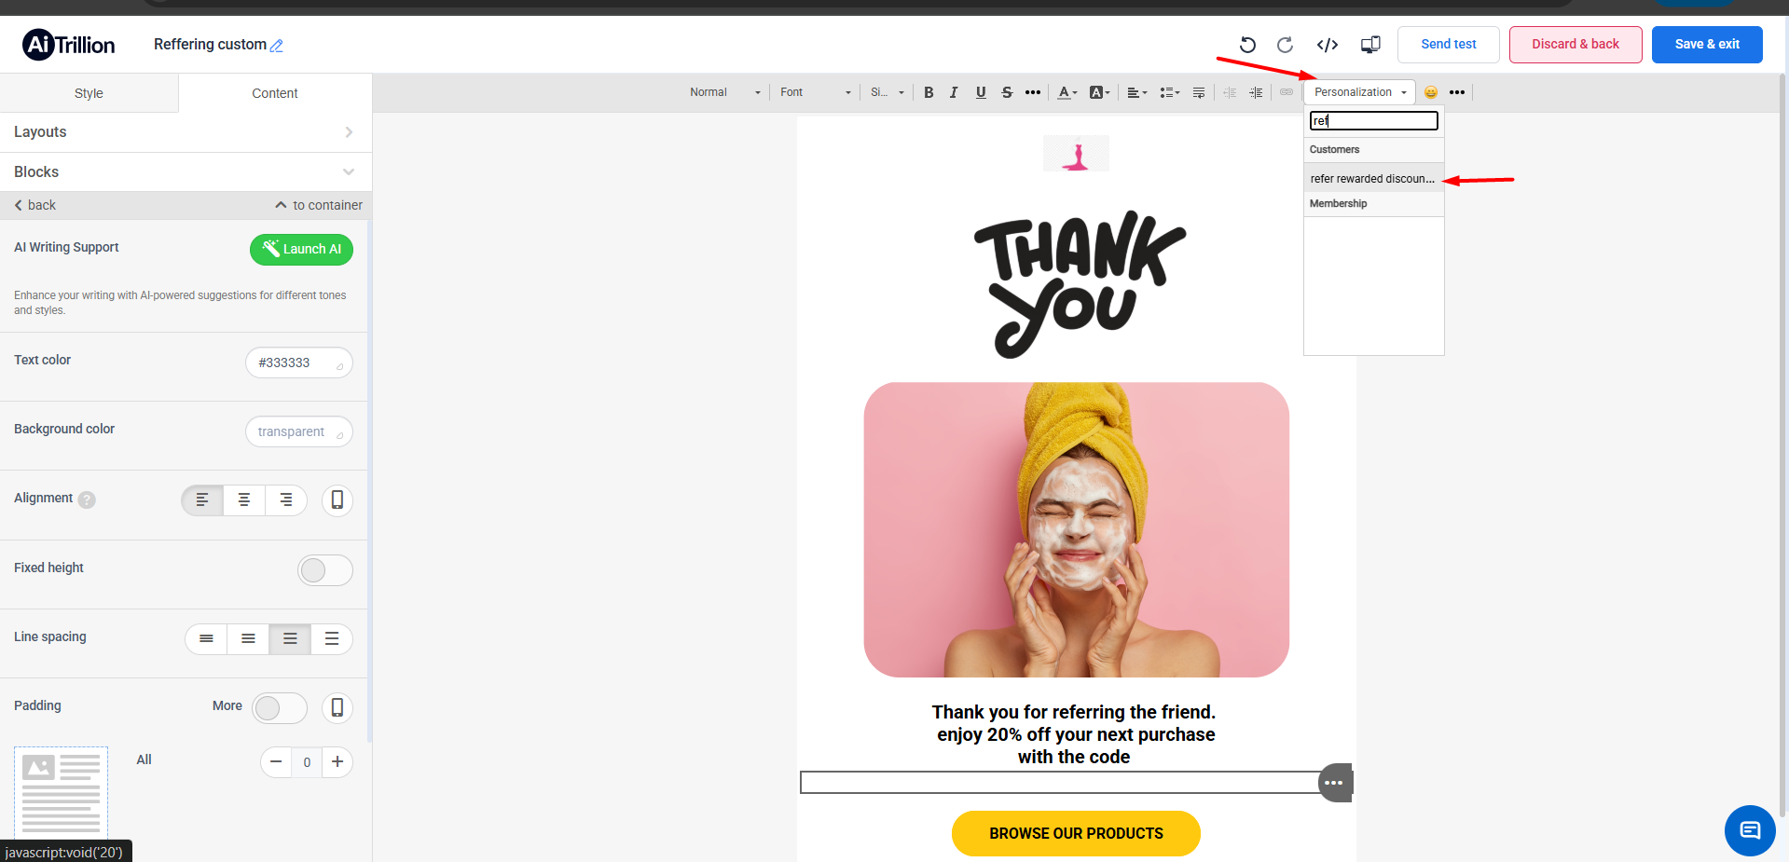Image resolution: width=1789 pixels, height=862 pixels.
Task: Select center alignment option
Action: coord(244,500)
